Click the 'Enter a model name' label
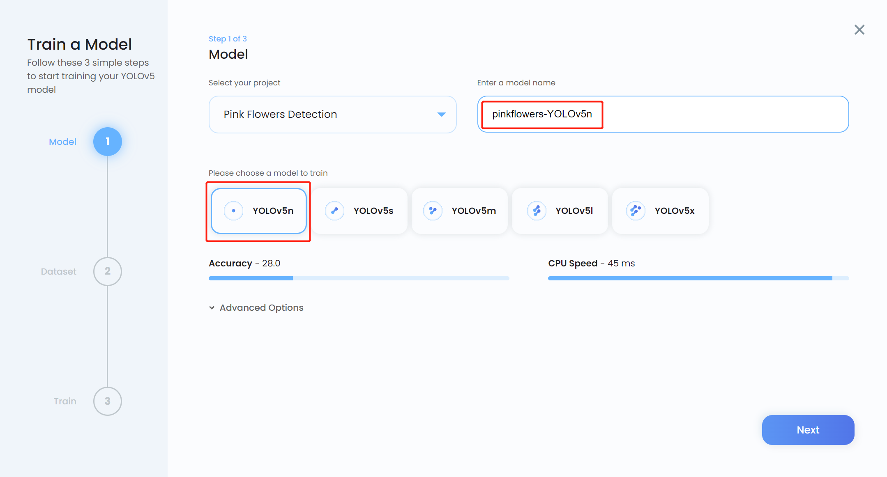The height and width of the screenshot is (477, 887). pyautogui.click(x=516, y=83)
